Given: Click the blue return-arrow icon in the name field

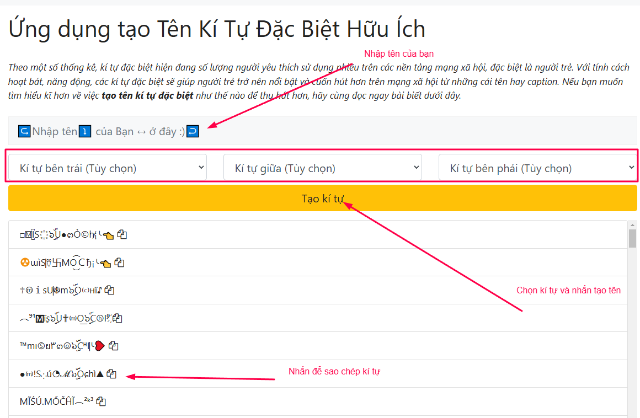Looking at the screenshot, I should (x=193, y=131).
